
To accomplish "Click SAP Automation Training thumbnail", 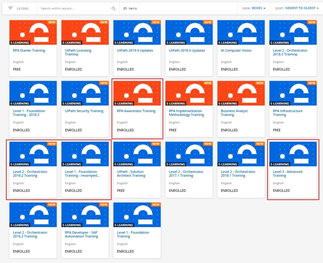I will pyautogui.click(x=85, y=215).
